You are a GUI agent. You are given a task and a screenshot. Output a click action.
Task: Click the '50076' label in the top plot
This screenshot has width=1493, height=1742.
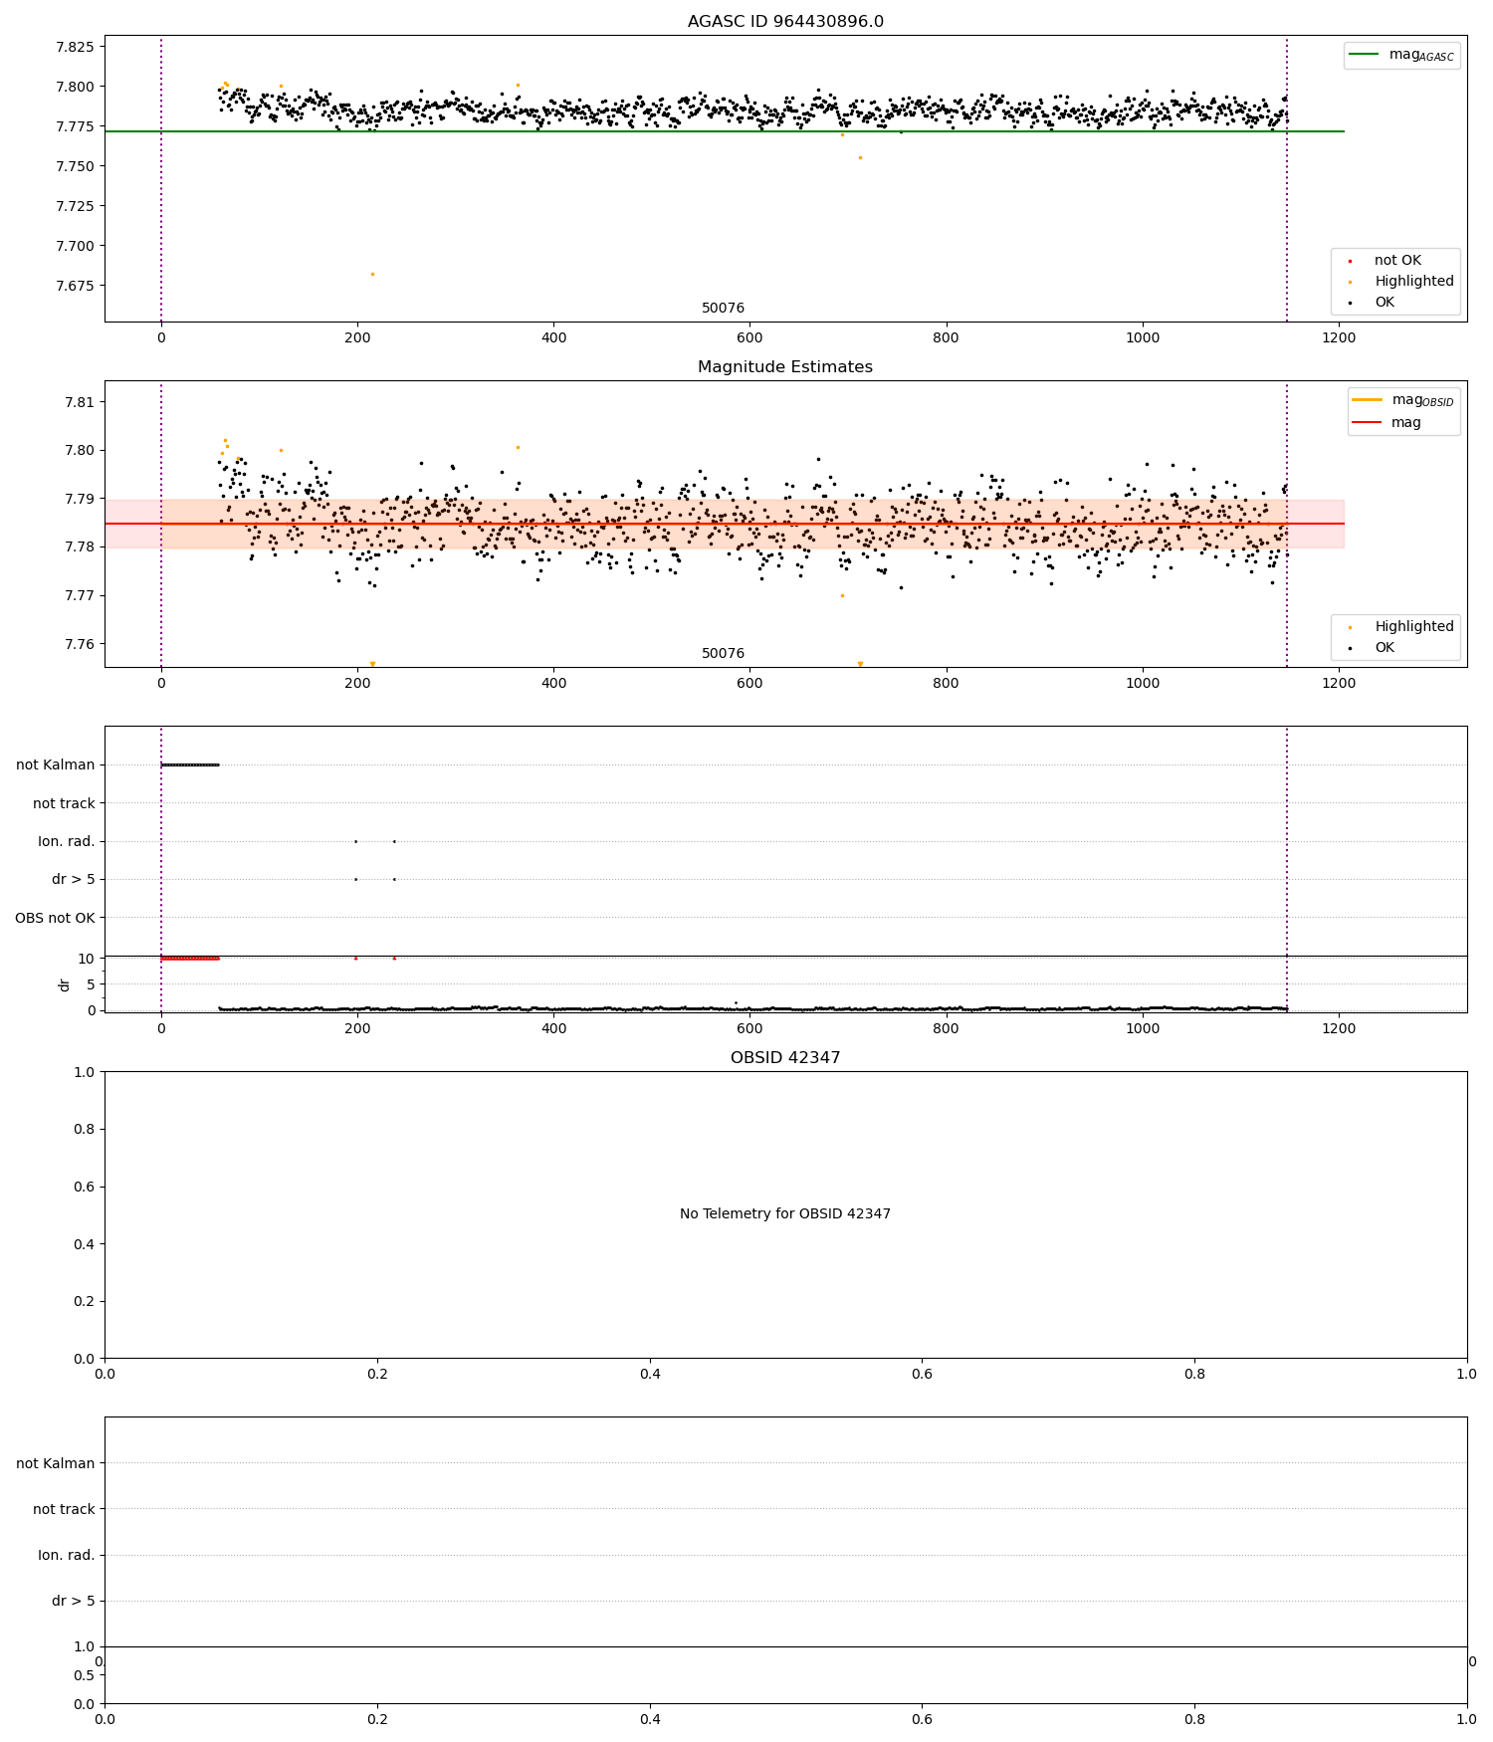pos(723,309)
